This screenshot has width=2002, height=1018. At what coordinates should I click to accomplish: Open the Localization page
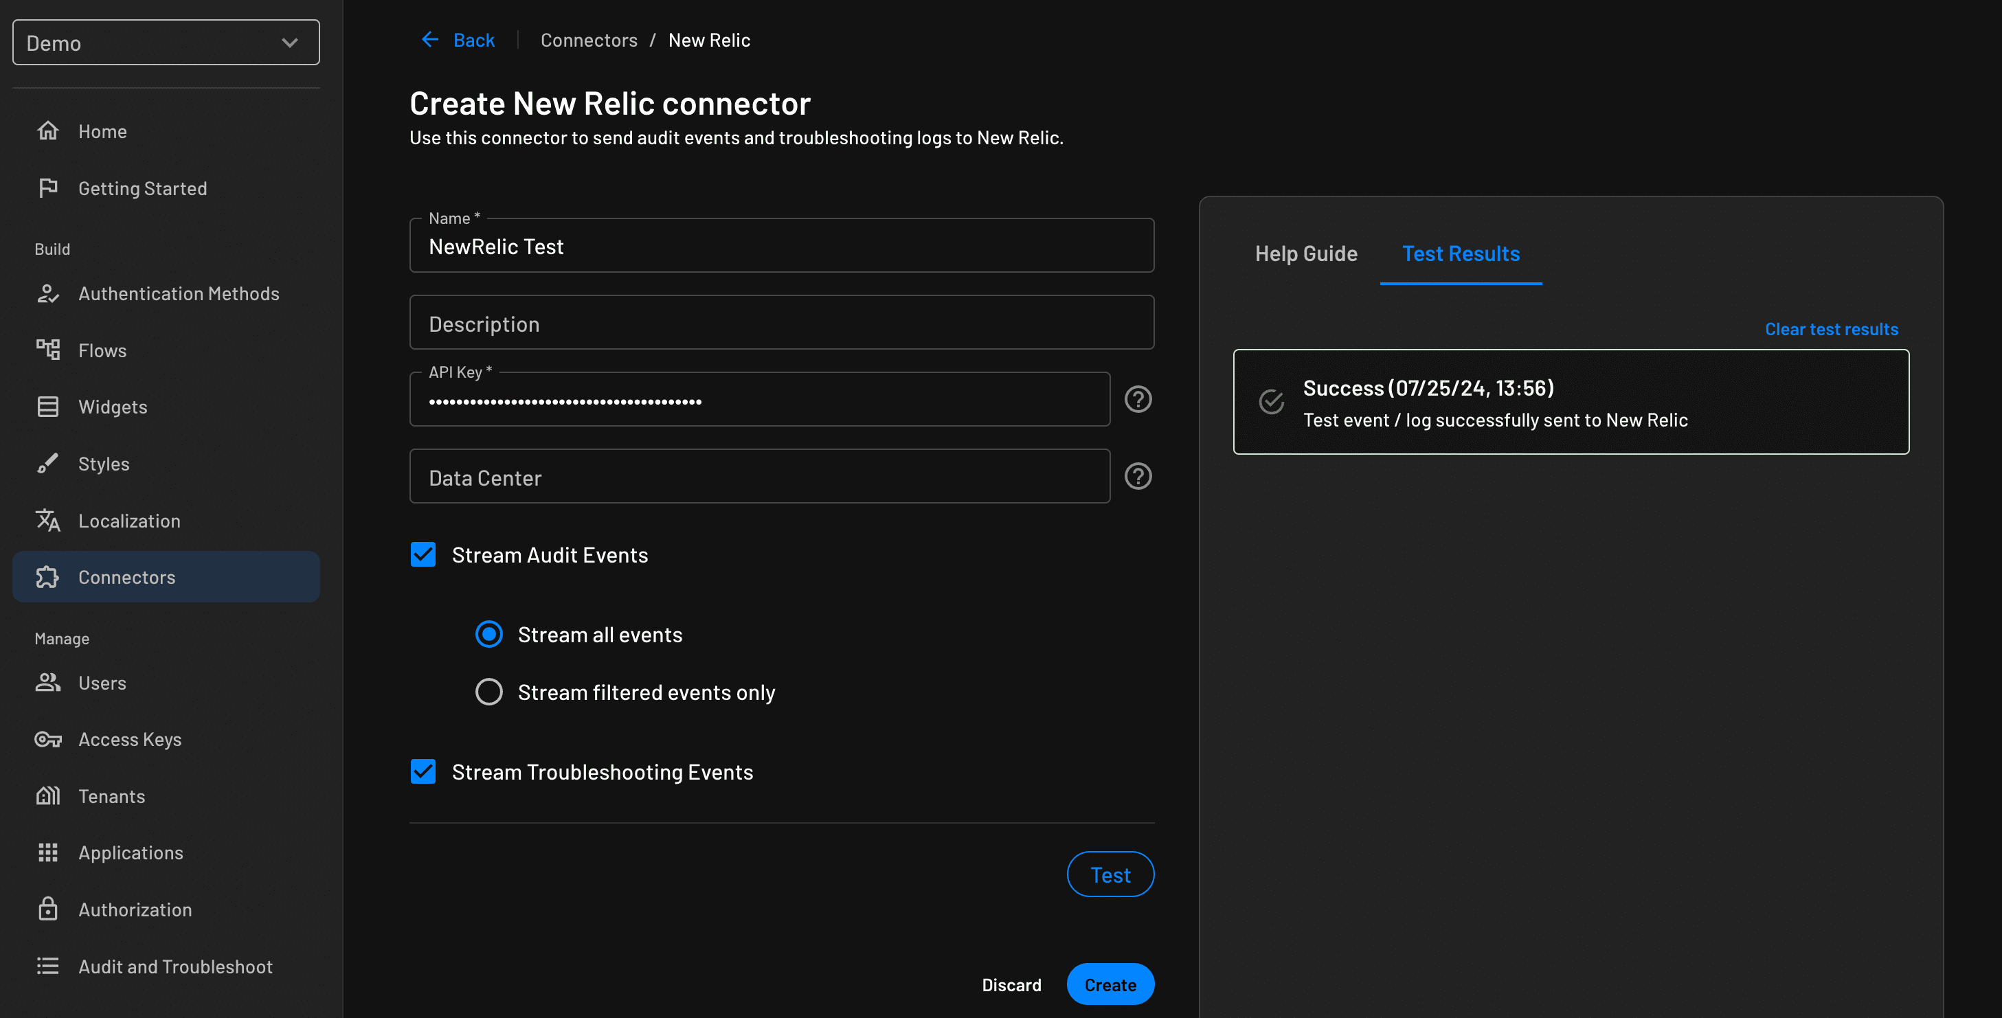click(x=129, y=521)
